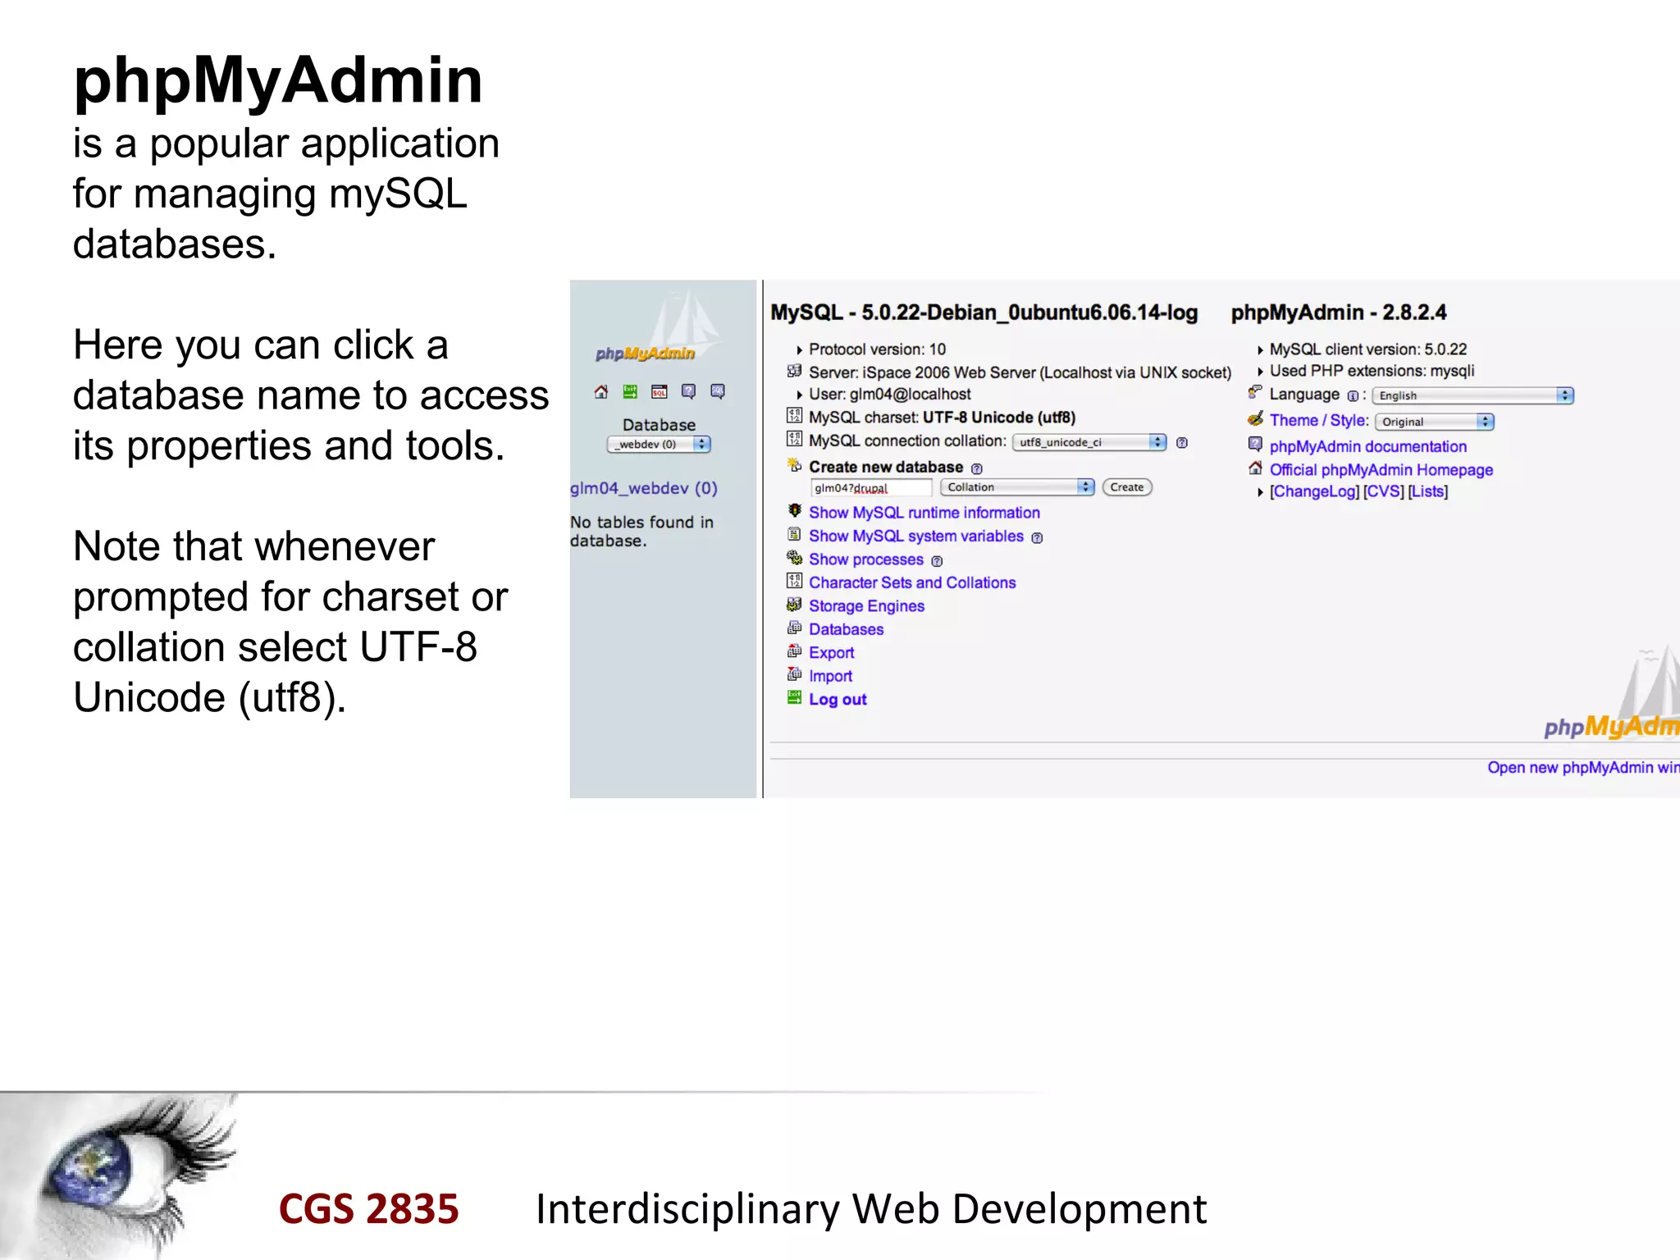Viewport: 1680px width, 1260px height.
Task: Click the SQL documentation icon in sidebar
Action: click(x=718, y=392)
